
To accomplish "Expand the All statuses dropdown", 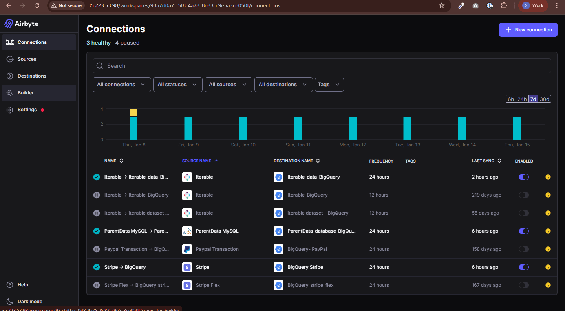I will click(178, 85).
